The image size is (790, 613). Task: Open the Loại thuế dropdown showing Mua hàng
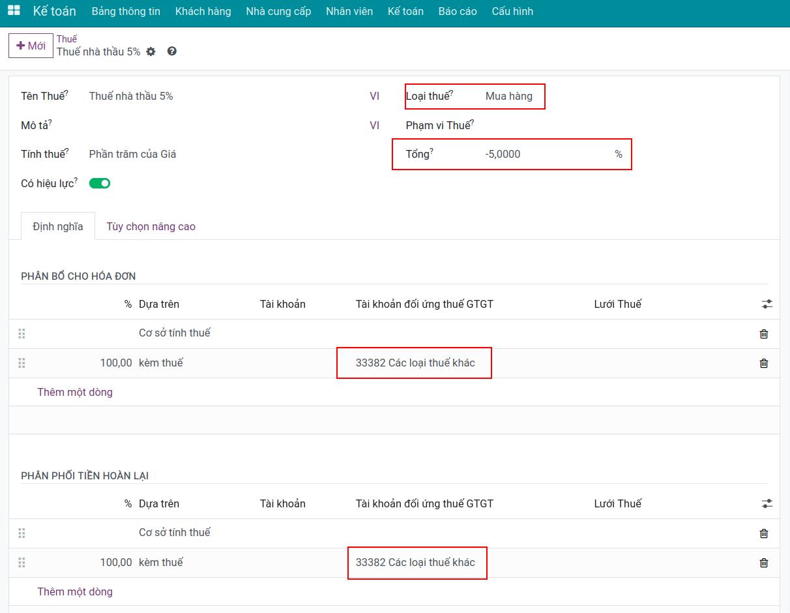point(508,97)
